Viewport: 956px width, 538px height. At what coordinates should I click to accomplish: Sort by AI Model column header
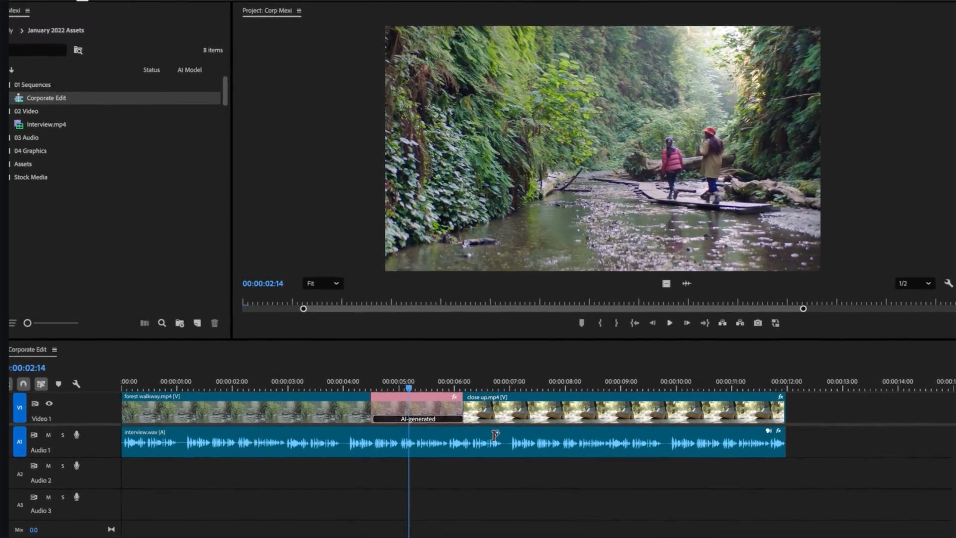coord(189,70)
